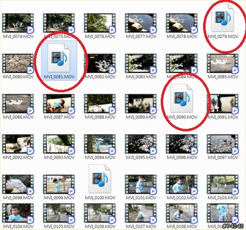Click the MVI_0100.MOV file name label
246x230 pixels.
point(100,198)
